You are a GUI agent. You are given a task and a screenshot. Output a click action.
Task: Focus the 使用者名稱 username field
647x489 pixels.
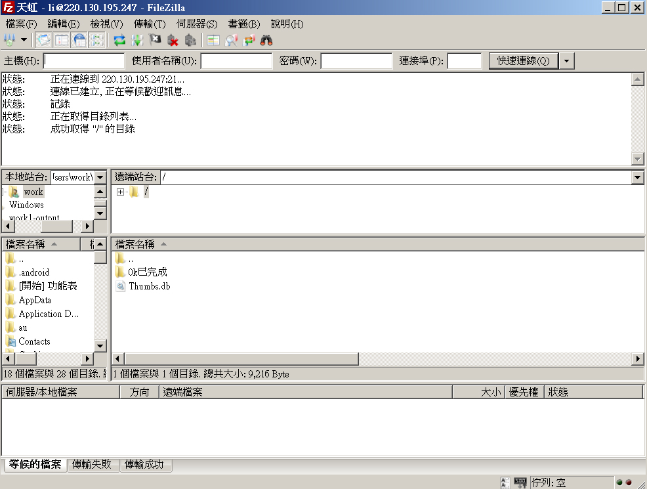pos(236,60)
